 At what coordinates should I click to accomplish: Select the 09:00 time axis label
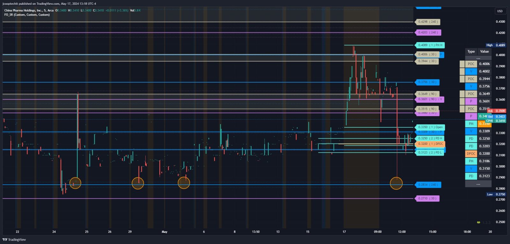point(378,232)
